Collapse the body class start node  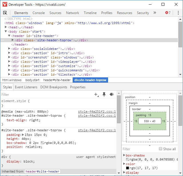tap(6, 31)
